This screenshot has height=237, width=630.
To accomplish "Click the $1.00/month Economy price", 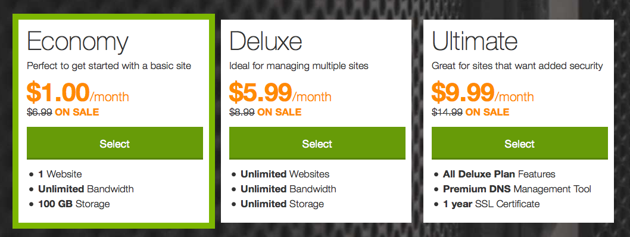I will coord(78,93).
